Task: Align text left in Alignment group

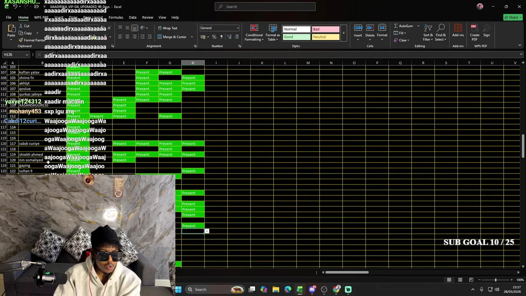Action: pyautogui.click(x=120, y=37)
